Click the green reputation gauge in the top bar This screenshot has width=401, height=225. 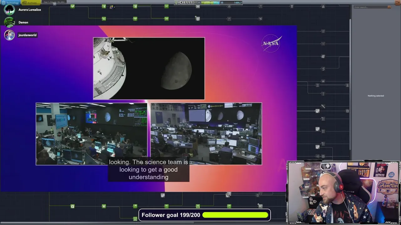[210, 2]
